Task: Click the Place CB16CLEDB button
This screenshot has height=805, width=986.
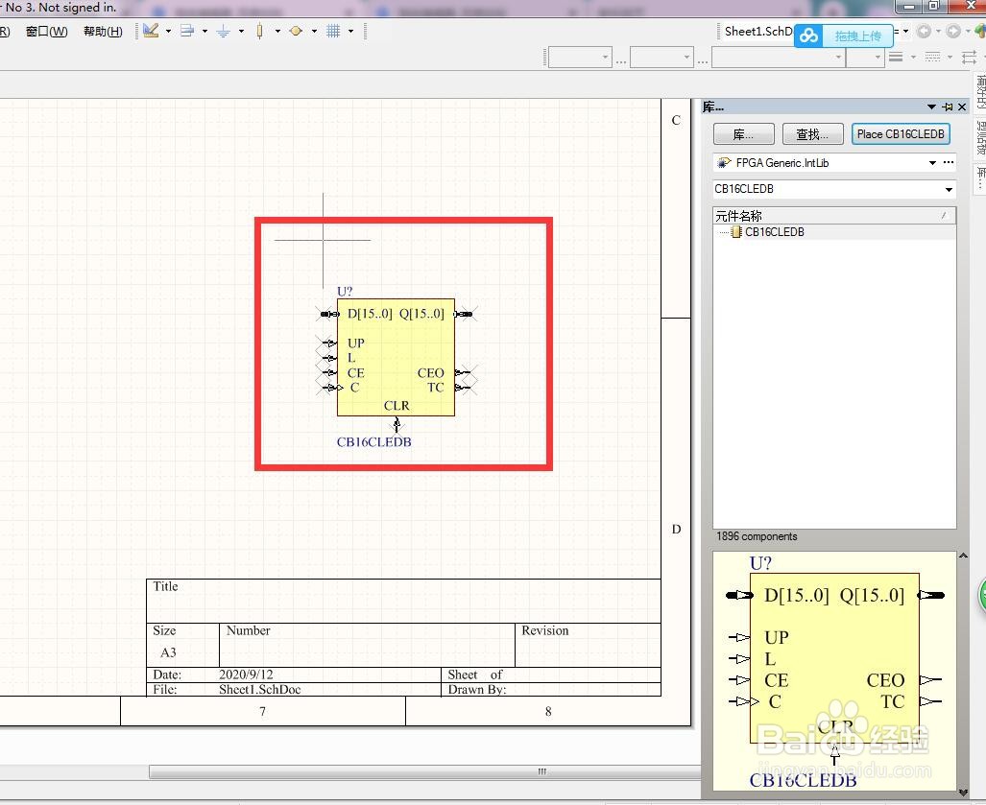Action: tap(901, 134)
